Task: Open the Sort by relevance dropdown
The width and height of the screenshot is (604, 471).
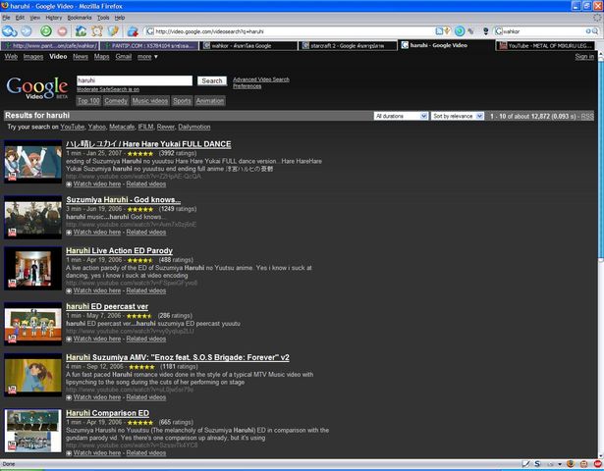Action: (x=458, y=116)
